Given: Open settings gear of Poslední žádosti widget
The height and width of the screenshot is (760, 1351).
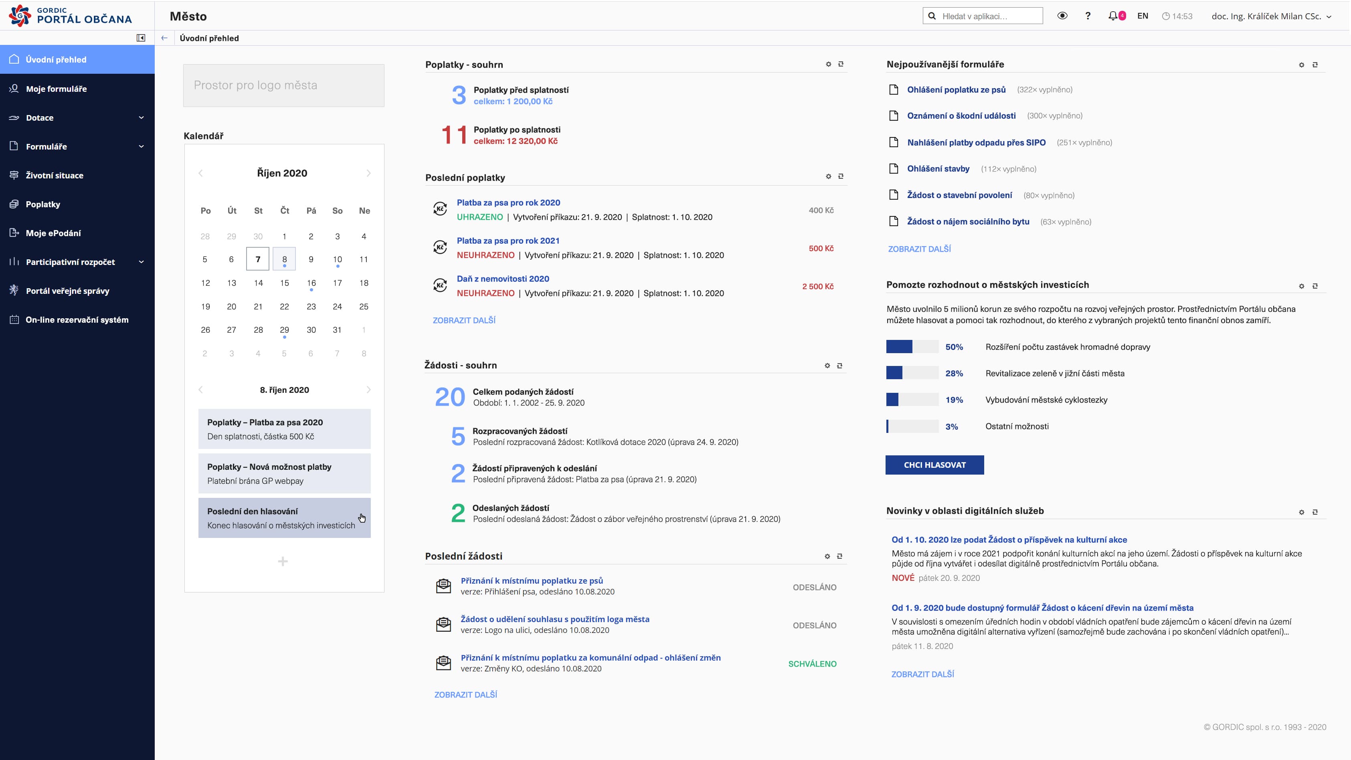Looking at the screenshot, I should (x=827, y=556).
